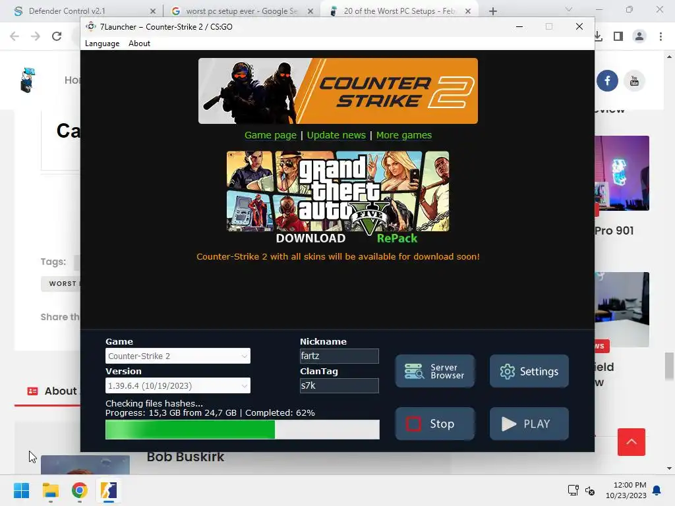Viewport: 675px width, 506px height.
Task: Open the browser three-dot menu
Action: 660,36
